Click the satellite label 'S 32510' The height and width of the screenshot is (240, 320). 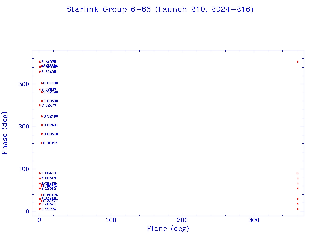pyautogui.click(x=51, y=134)
